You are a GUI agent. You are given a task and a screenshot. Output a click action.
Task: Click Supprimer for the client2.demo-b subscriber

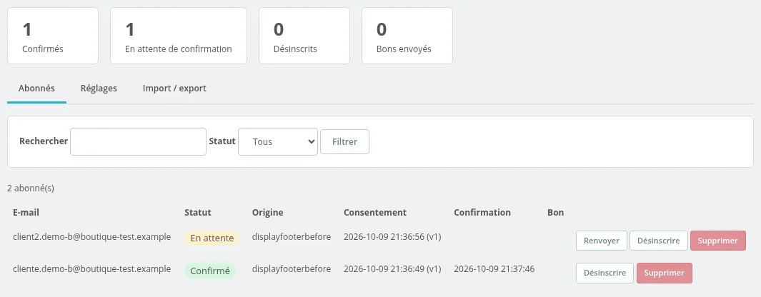718,241
